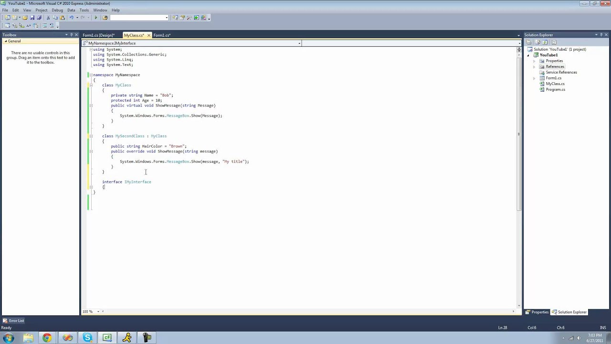Open Google Chrome from the taskbar
This screenshot has width=611, height=344.
click(47, 338)
